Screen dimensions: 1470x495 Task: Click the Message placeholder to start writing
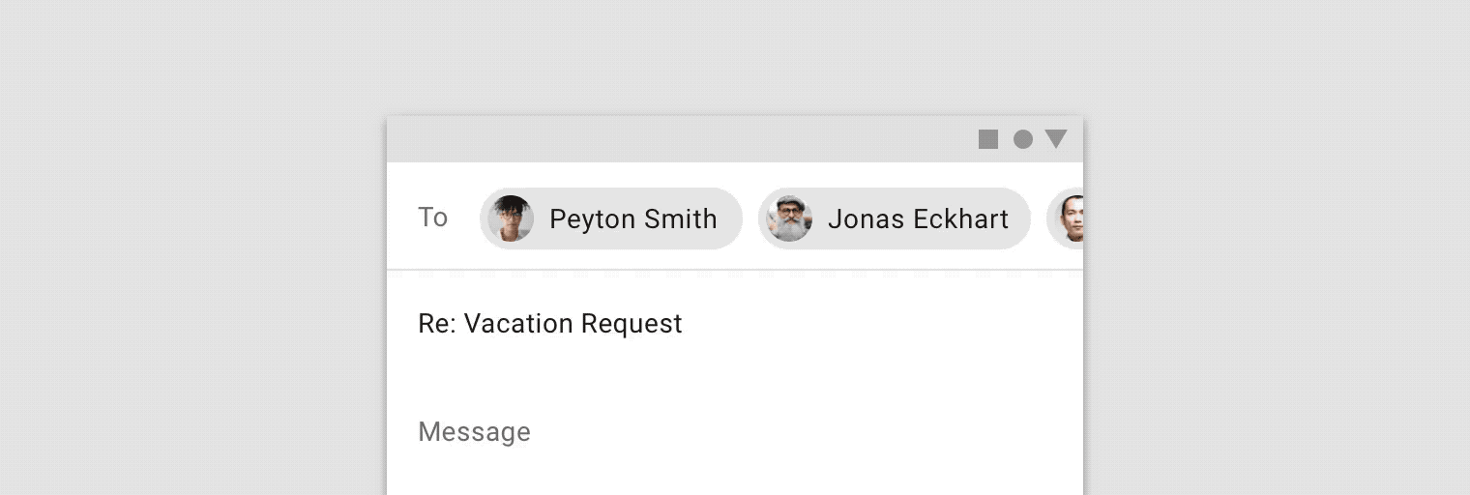pyautogui.click(x=474, y=431)
